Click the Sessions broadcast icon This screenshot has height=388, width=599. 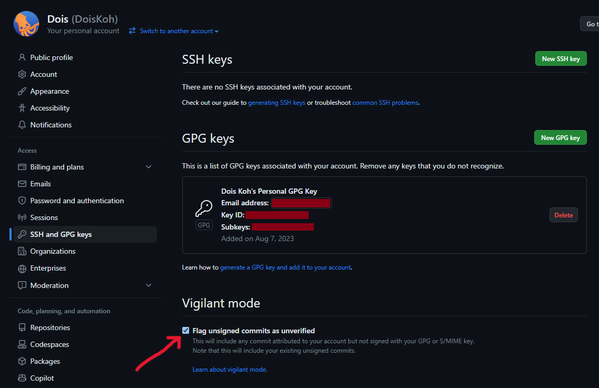22,217
